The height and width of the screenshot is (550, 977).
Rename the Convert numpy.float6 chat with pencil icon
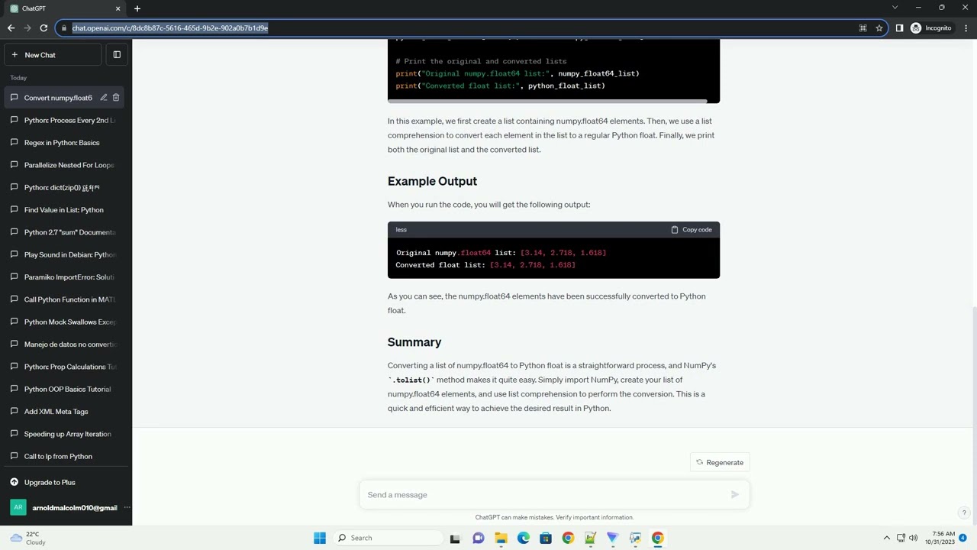tap(104, 98)
